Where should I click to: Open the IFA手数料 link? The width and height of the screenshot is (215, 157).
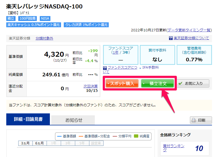click(x=150, y=68)
